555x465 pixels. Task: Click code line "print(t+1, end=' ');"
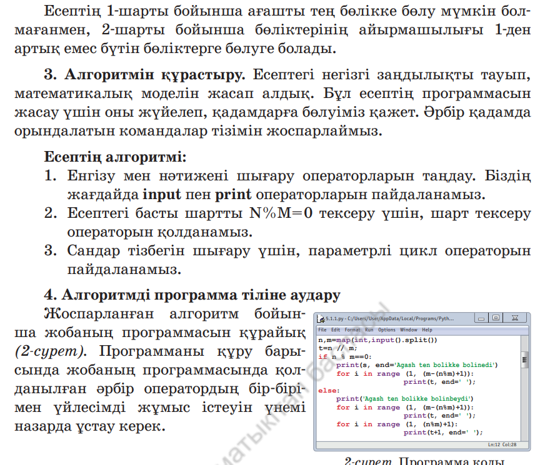443,433
